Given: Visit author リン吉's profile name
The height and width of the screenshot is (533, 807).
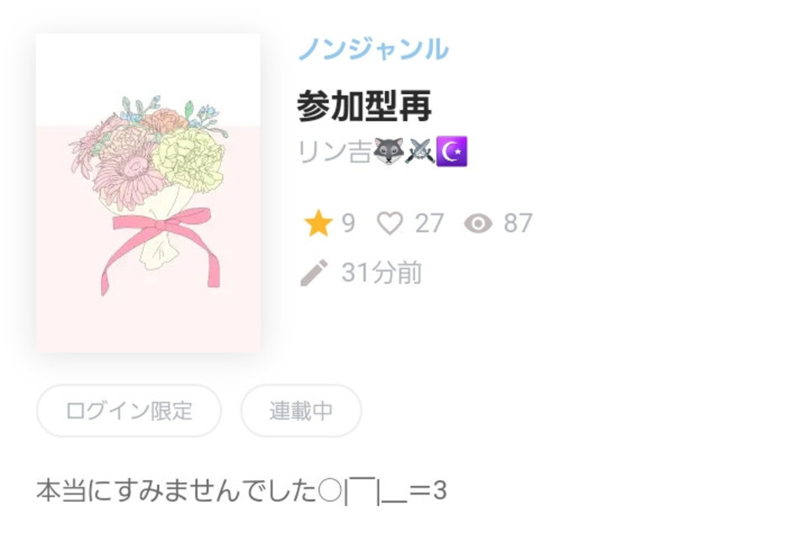Looking at the screenshot, I should pyautogui.click(x=334, y=152).
